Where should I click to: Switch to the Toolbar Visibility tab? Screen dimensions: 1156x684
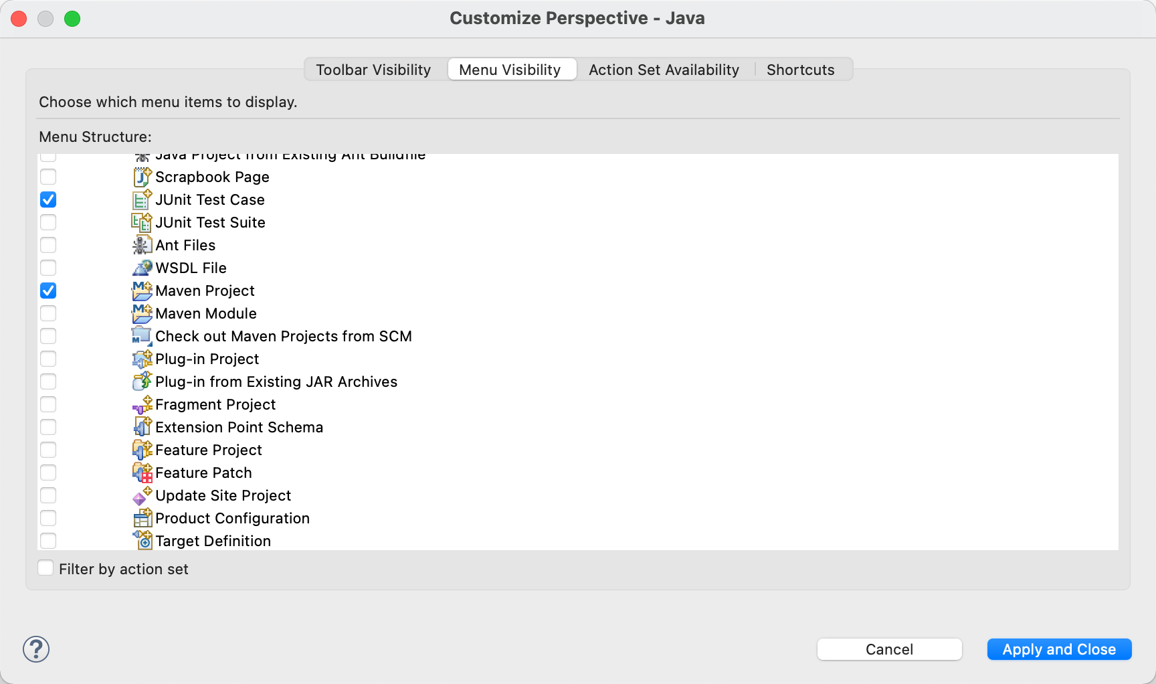click(373, 70)
